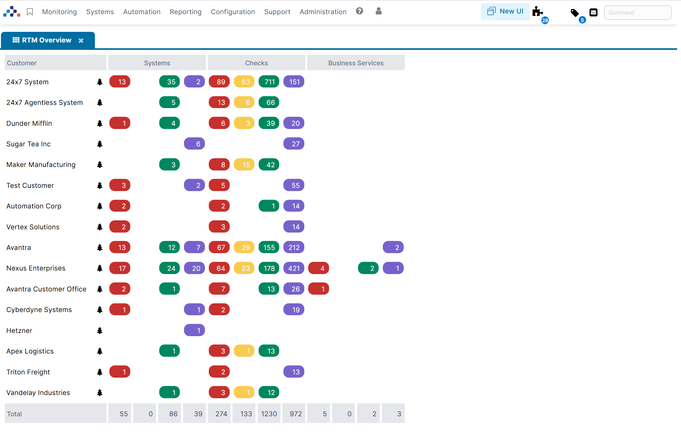Click the Avantra logo icon
This screenshot has height=432, width=681.
(12, 12)
